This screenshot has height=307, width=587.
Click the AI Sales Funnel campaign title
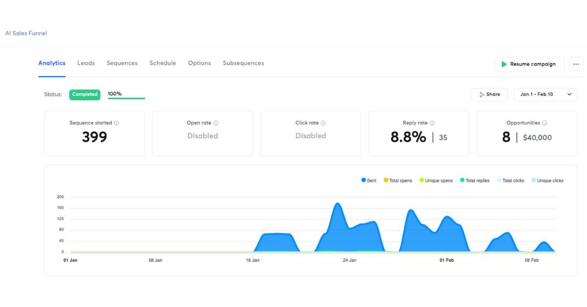tap(26, 33)
